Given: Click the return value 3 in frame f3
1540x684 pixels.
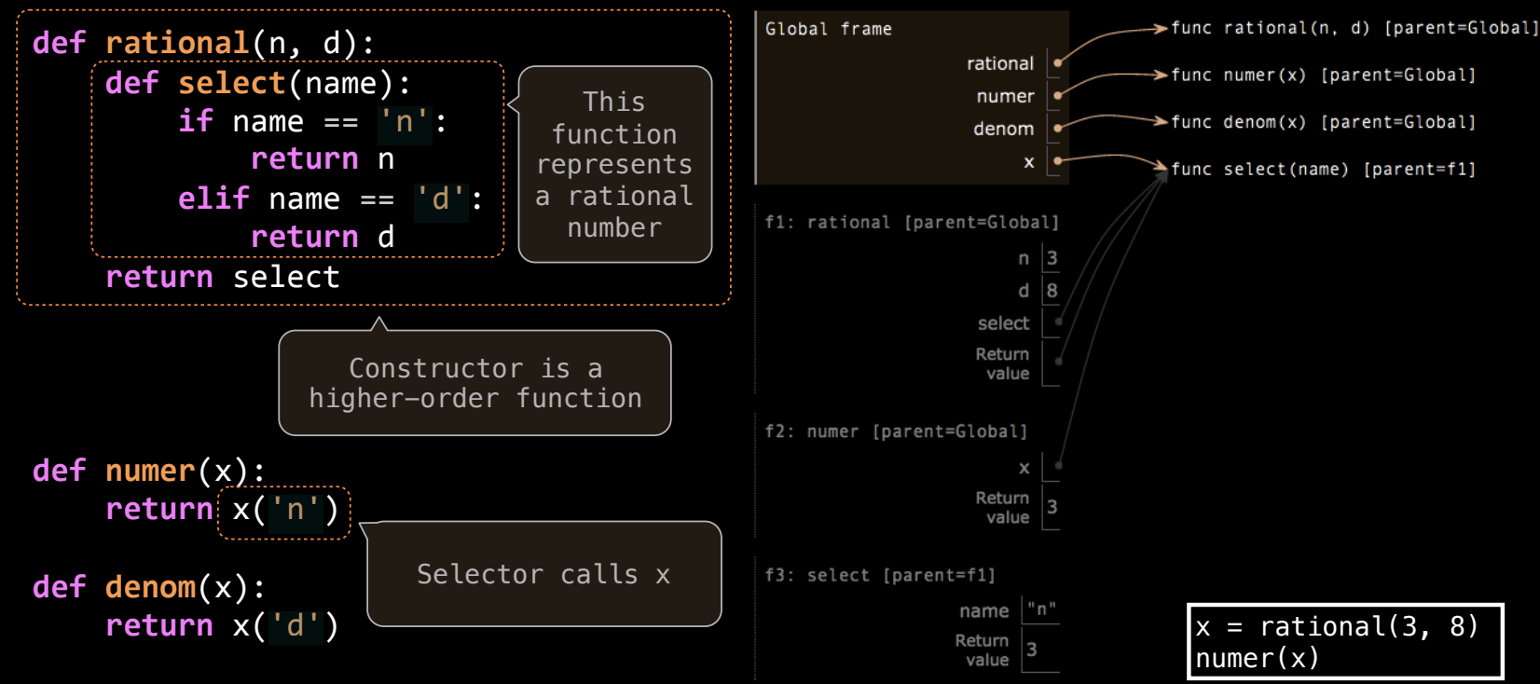Looking at the screenshot, I should tap(1032, 650).
